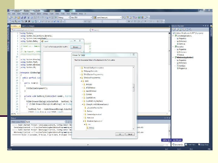The width and height of the screenshot is (218, 163).
Task: Click the Debug folder icon in the tree
Action: pos(88,128)
